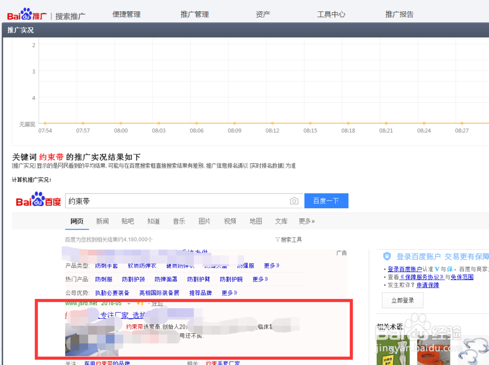
Task: Click the shield icon beside 登录百度账户
Action: [387, 257]
